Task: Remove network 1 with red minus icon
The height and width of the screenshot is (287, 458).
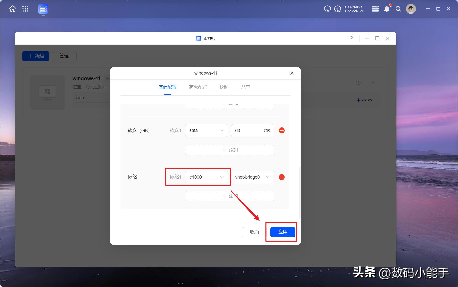Action: point(282,177)
